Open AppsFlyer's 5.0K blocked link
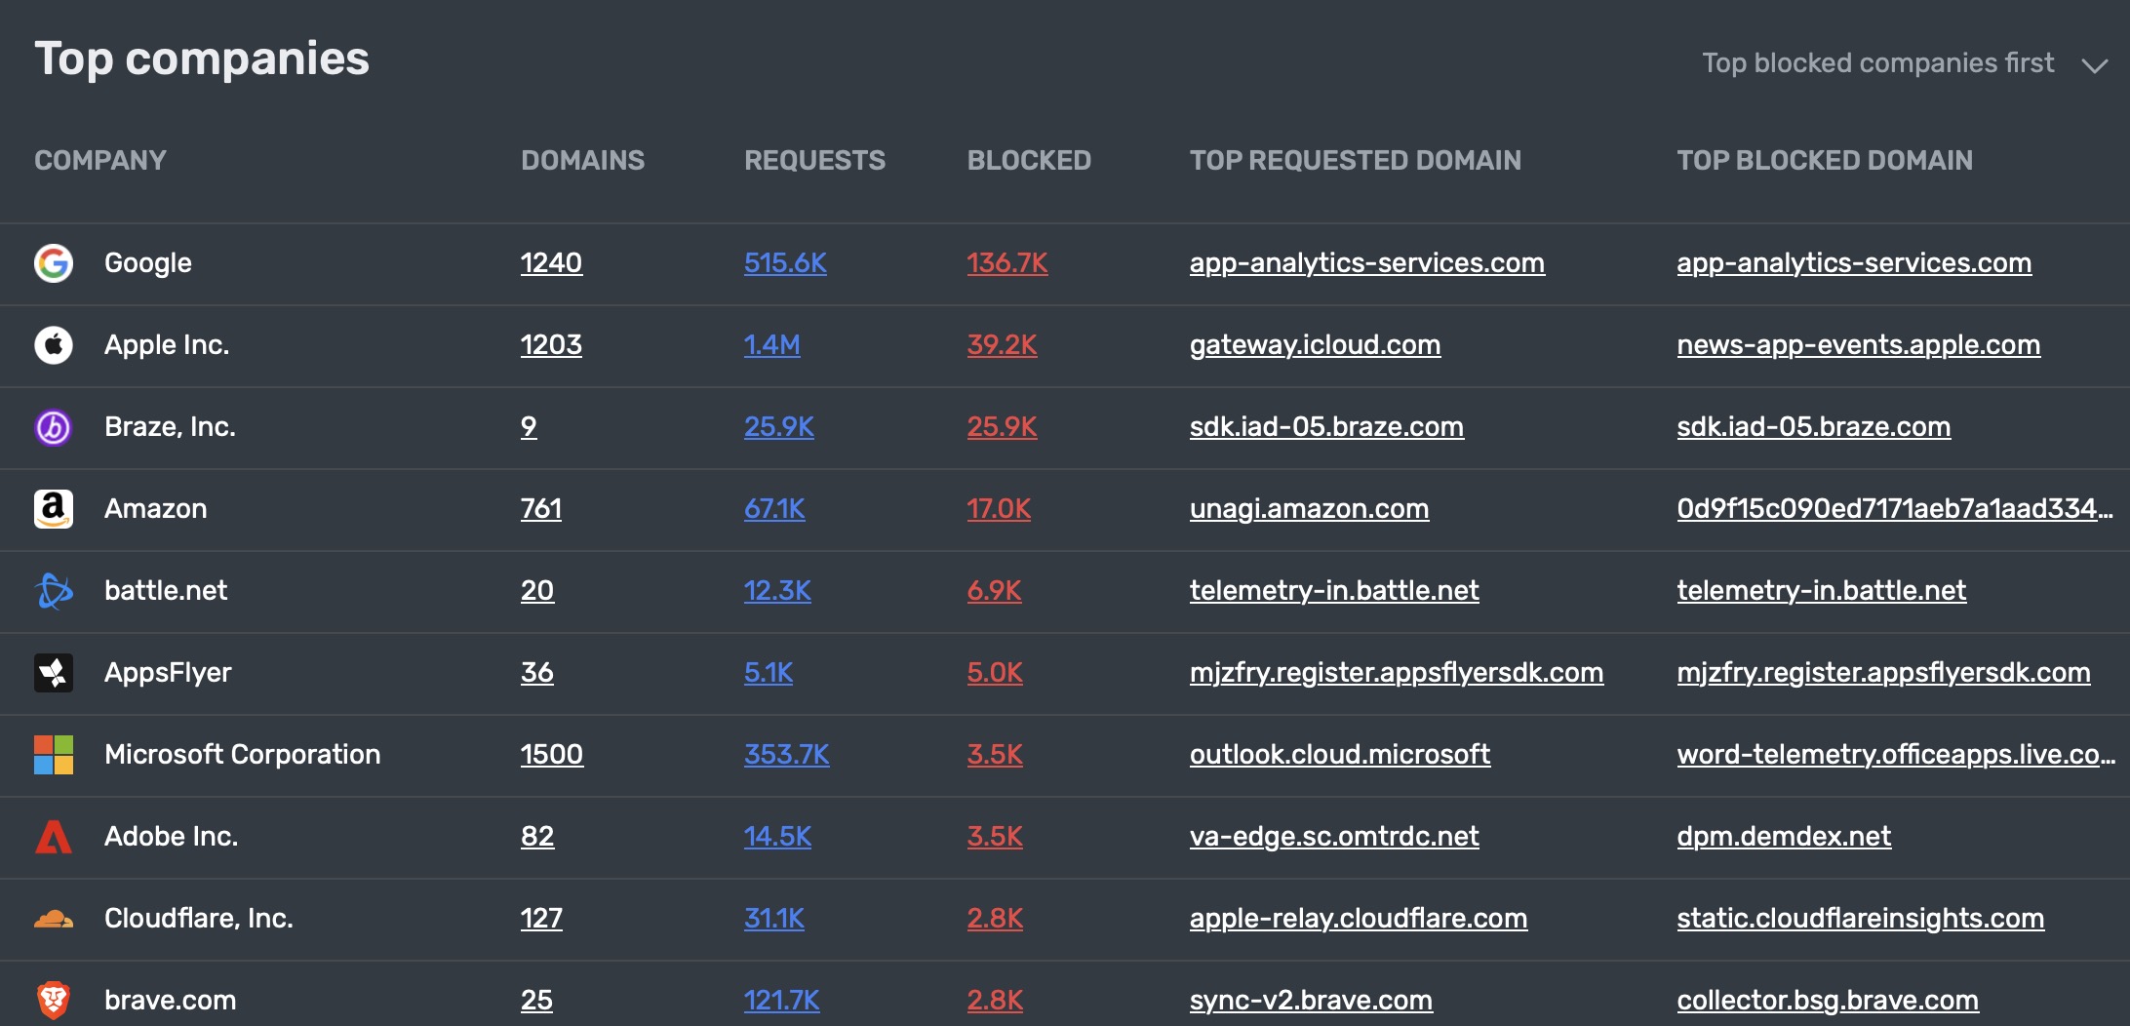Screen dimensions: 2130x1026 pos(995,673)
